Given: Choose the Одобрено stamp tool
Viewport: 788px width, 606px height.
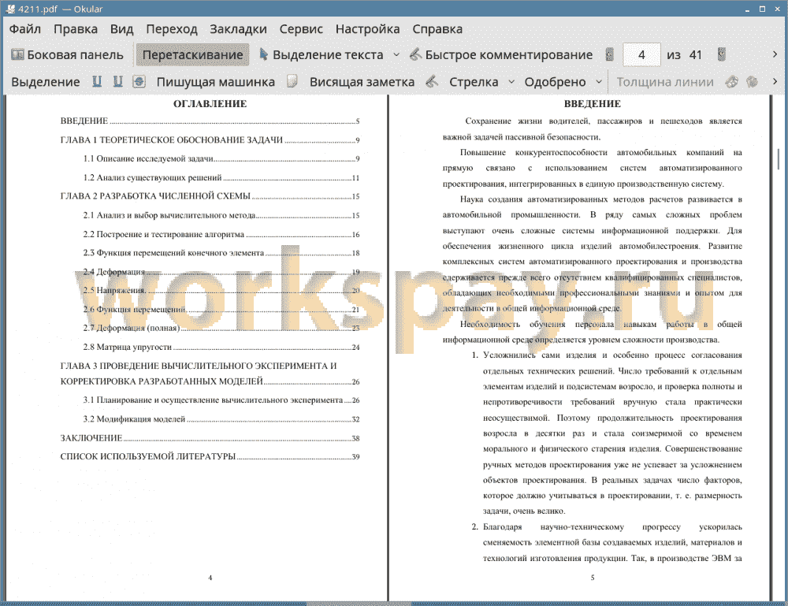Looking at the screenshot, I should point(555,82).
